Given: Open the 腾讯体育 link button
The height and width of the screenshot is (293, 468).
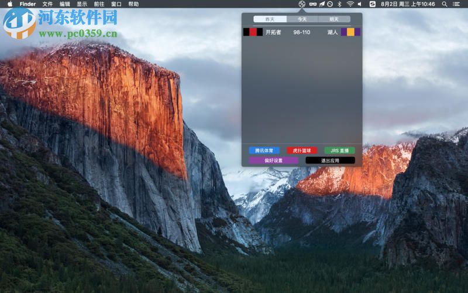Looking at the screenshot, I should (264, 151).
